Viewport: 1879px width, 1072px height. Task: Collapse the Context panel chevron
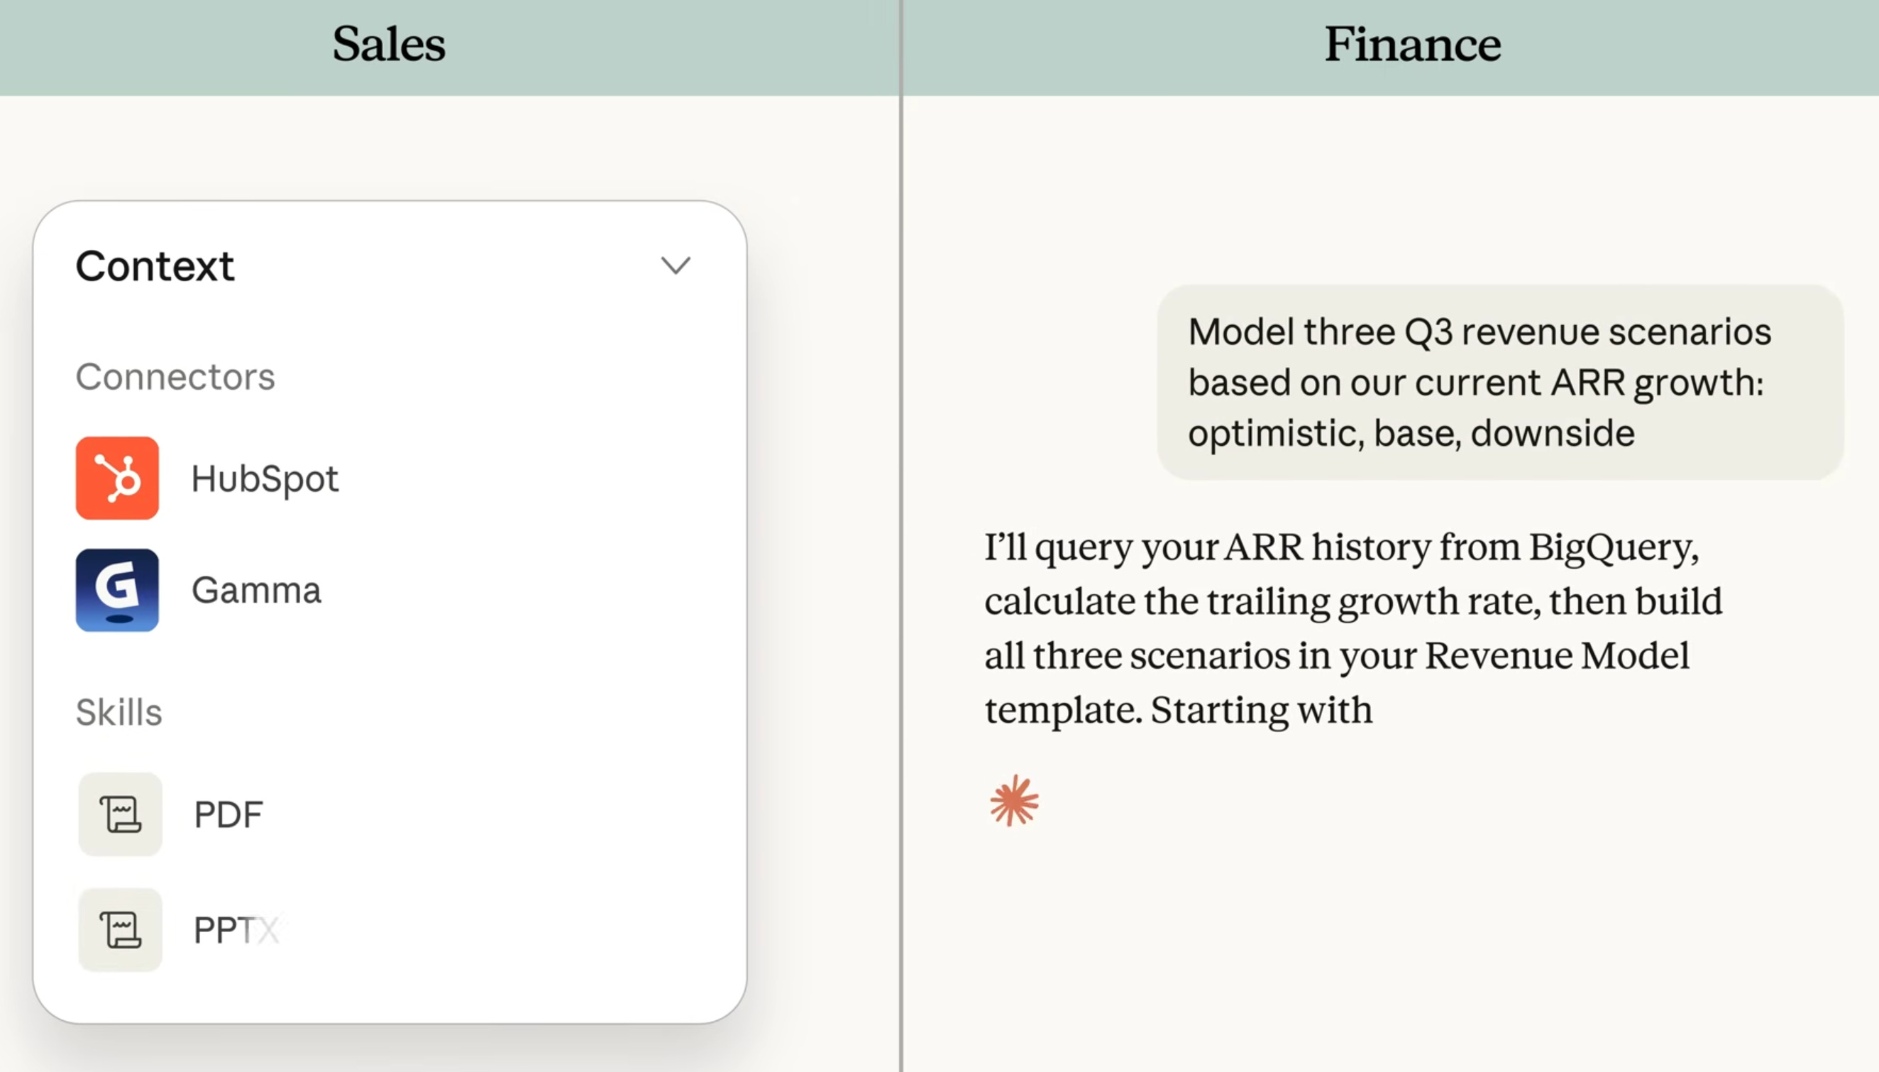coord(676,265)
